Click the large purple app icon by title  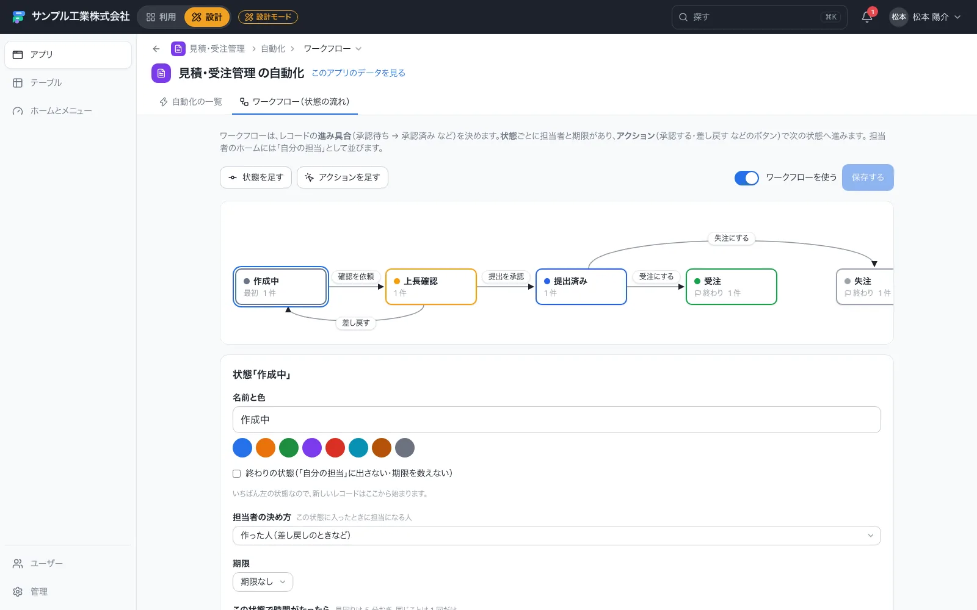coord(161,73)
